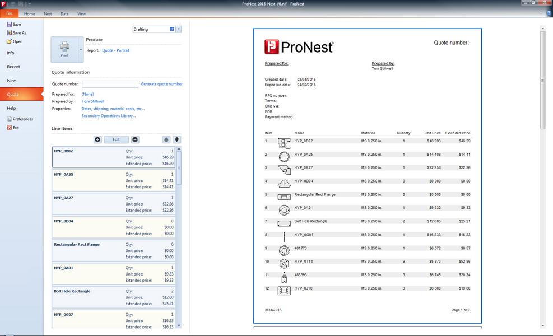Screen dimensions: 553x336
Task: Open Help via the question mark icon
Action: pyautogui.click(x=549, y=13)
